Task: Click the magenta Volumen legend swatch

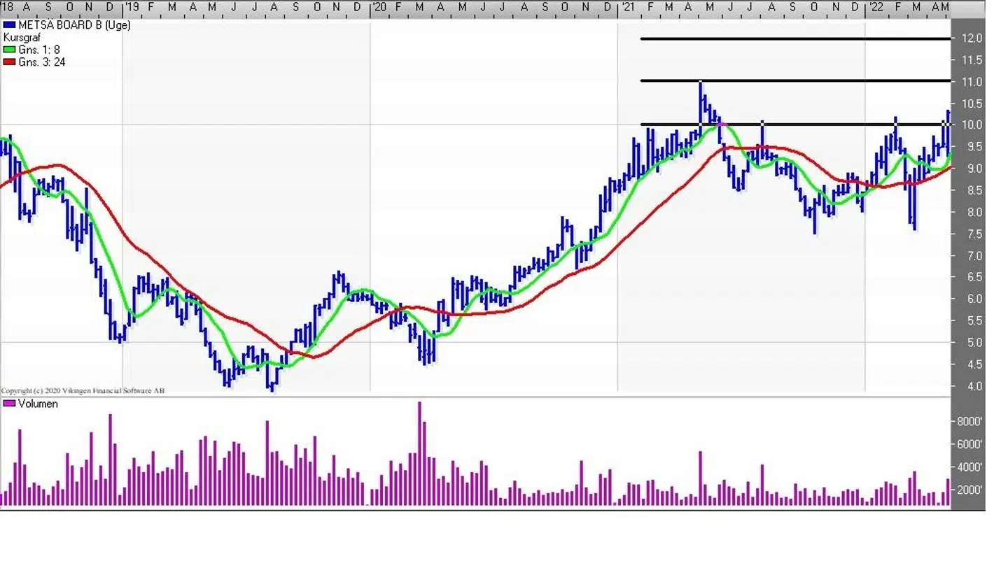Action: (10, 404)
